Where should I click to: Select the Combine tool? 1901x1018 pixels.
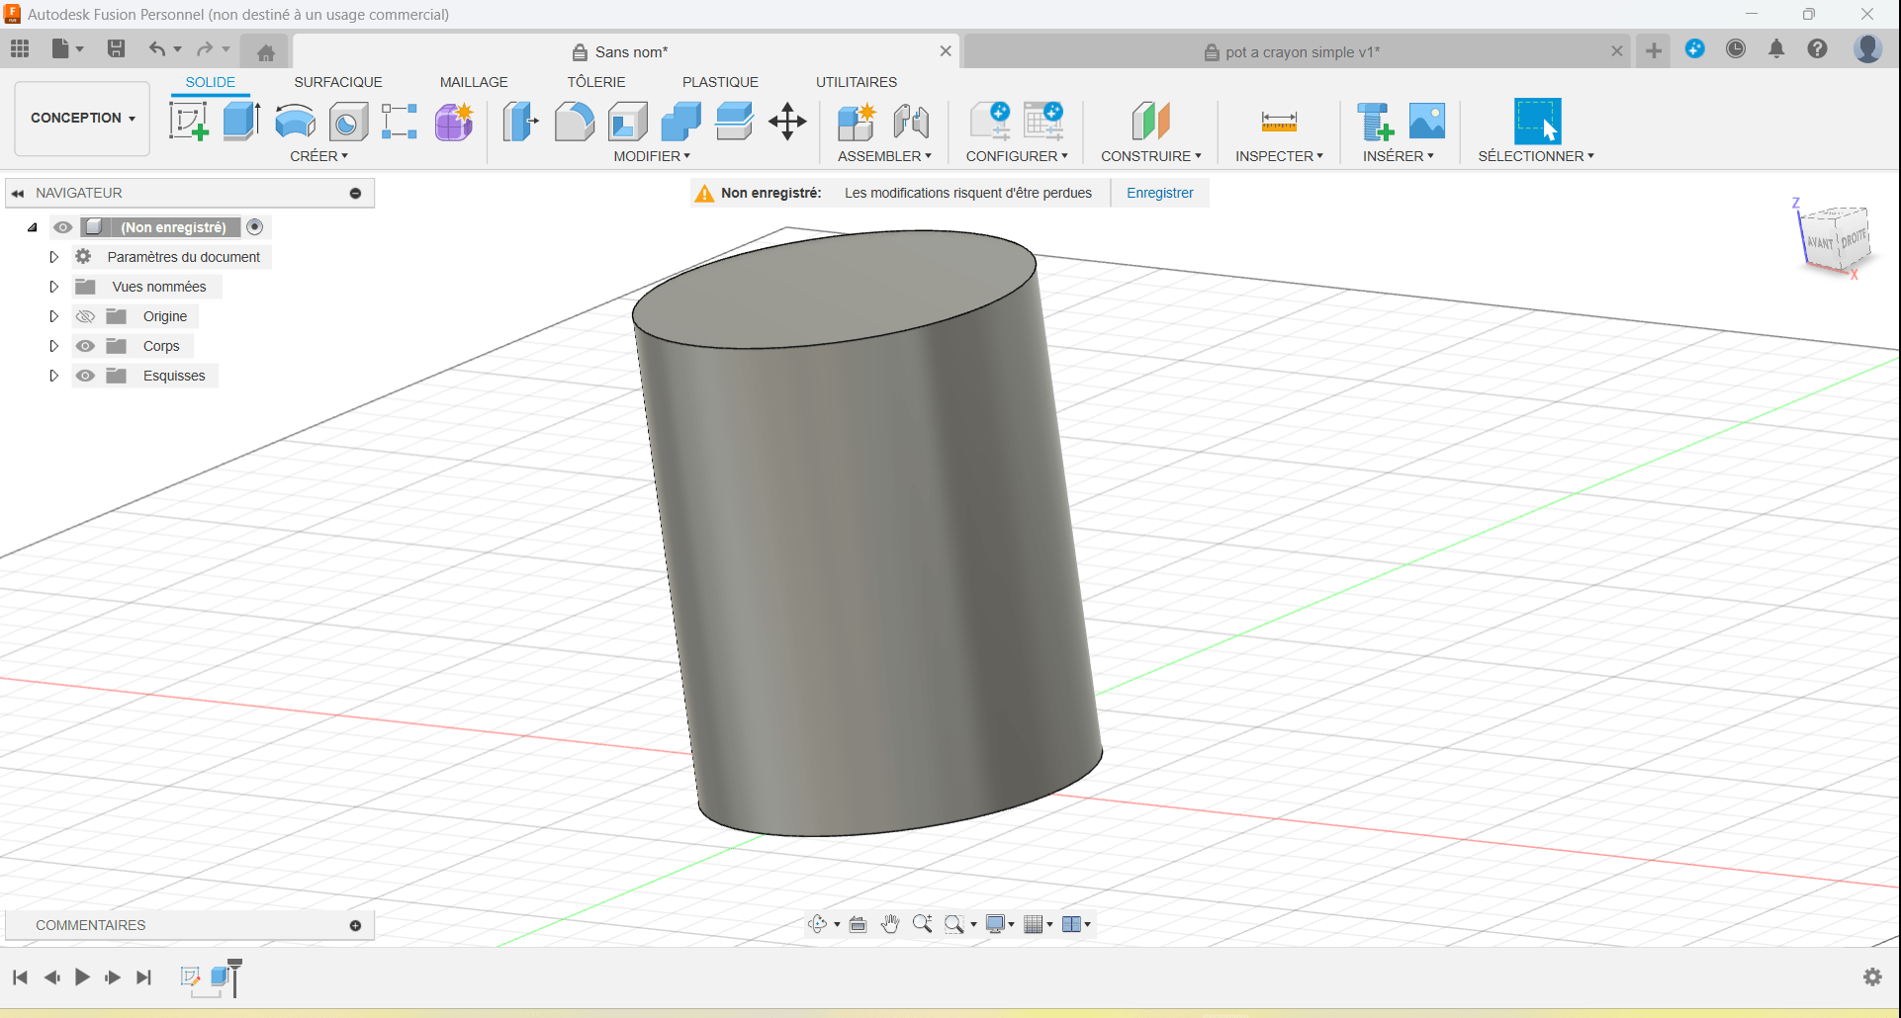(680, 122)
